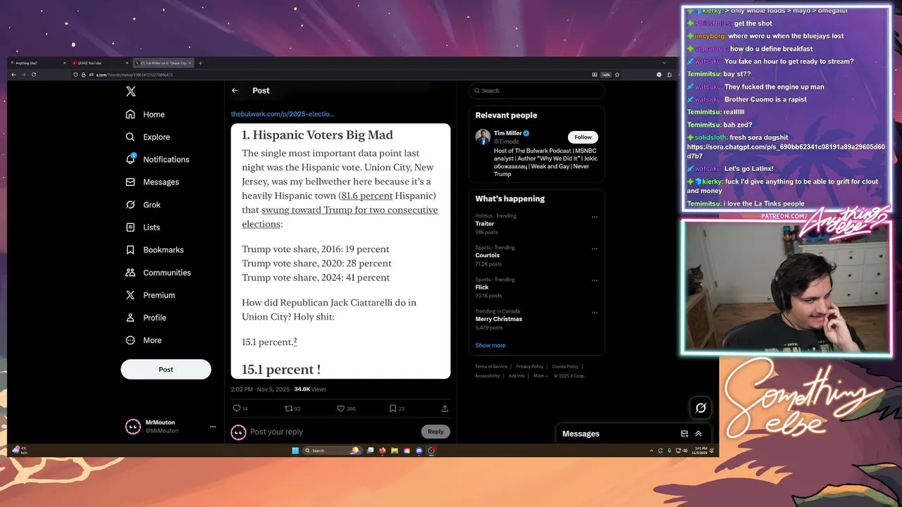
Task: Go to Home in X sidebar
Action: coord(145,114)
